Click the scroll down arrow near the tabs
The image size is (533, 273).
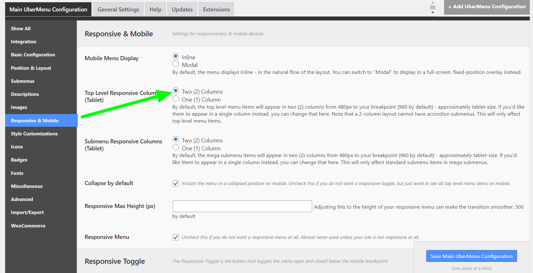tap(433, 12)
